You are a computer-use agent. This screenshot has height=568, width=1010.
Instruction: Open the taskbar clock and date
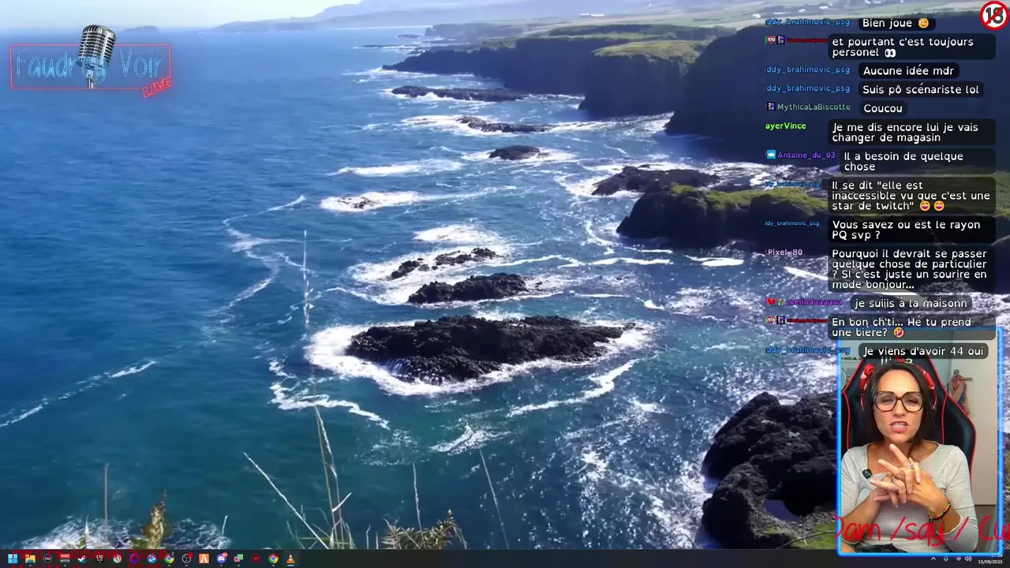pyautogui.click(x=990, y=558)
